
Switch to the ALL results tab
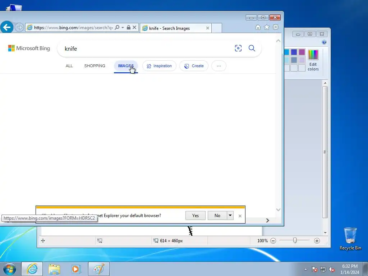[x=69, y=66]
